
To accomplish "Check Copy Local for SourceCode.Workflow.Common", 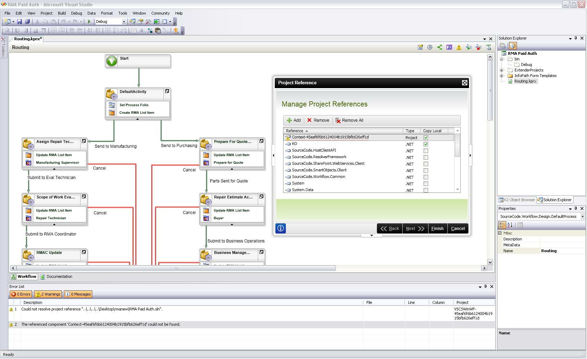I will tap(426, 177).
